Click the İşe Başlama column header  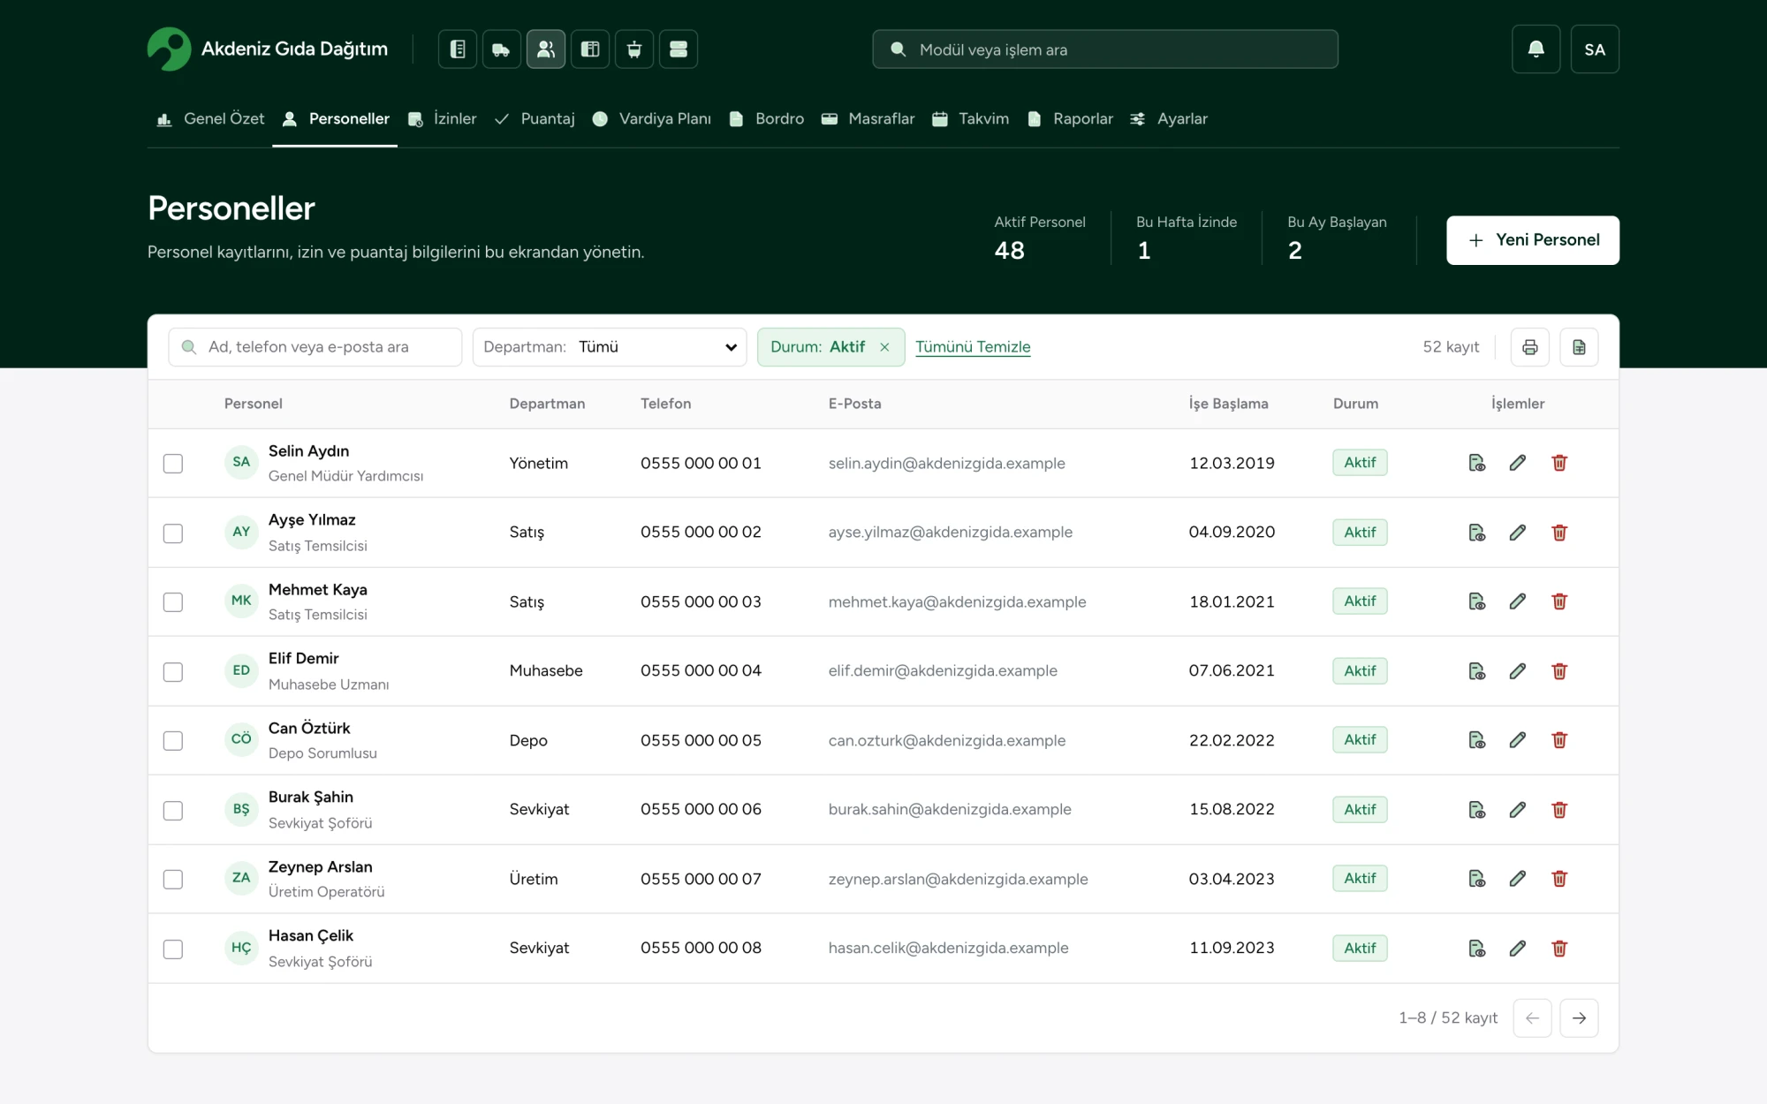[x=1228, y=404]
